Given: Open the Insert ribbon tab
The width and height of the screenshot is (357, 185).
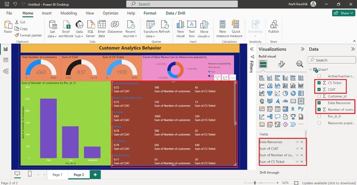Looking at the screenshot, I should click(47, 13).
